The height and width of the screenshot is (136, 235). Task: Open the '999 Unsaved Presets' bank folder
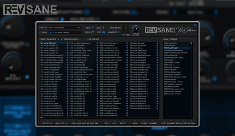click(x=177, y=94)
